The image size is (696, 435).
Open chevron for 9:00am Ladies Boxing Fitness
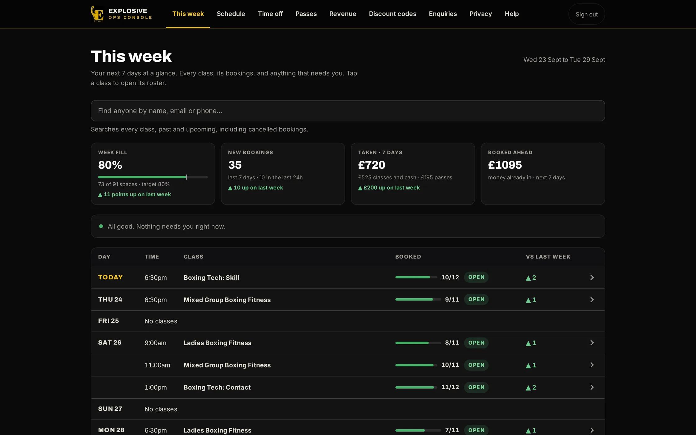tap(592, 343)
